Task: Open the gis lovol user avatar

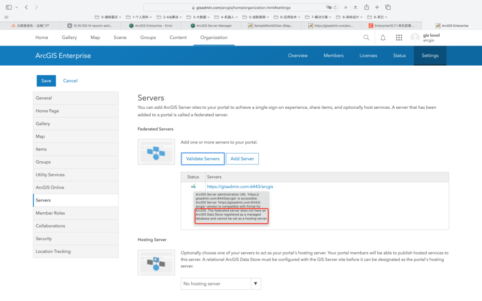Action: click(415, 38)
